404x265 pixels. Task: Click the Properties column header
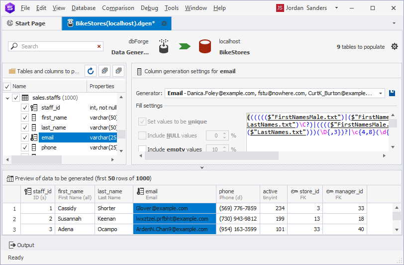click(x=102, y=87)
